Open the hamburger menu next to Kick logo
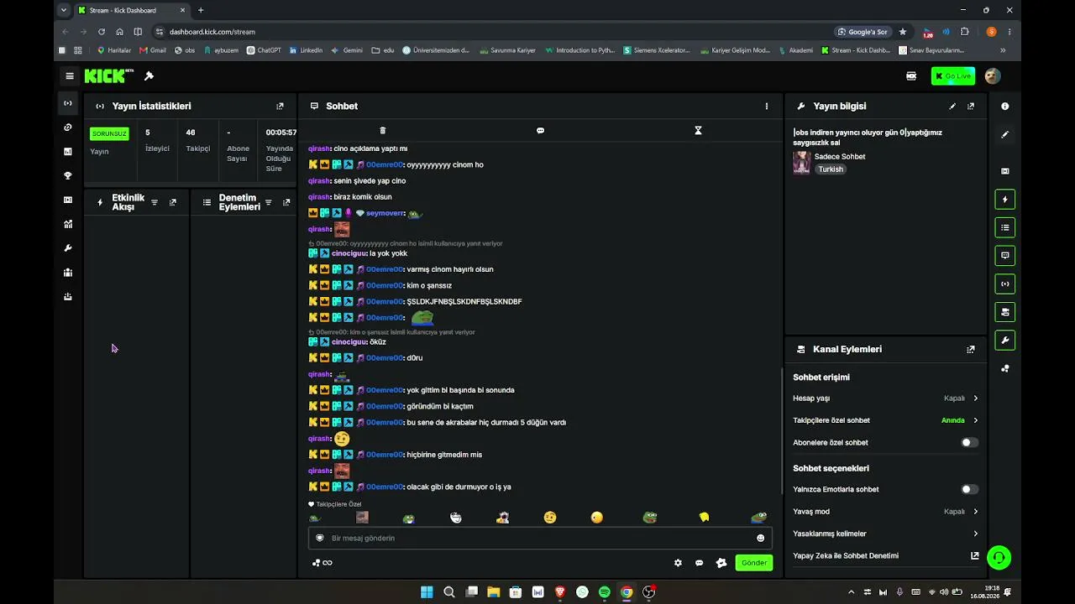Viewport: 1075px width, 604px height. tap(70, 76)
